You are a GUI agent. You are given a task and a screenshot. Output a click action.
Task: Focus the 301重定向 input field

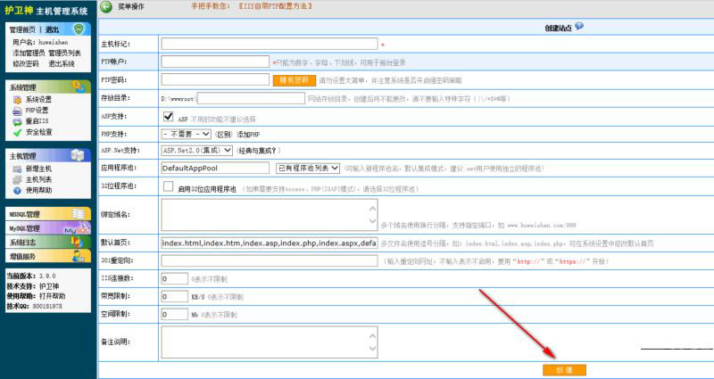pos(270,260)
